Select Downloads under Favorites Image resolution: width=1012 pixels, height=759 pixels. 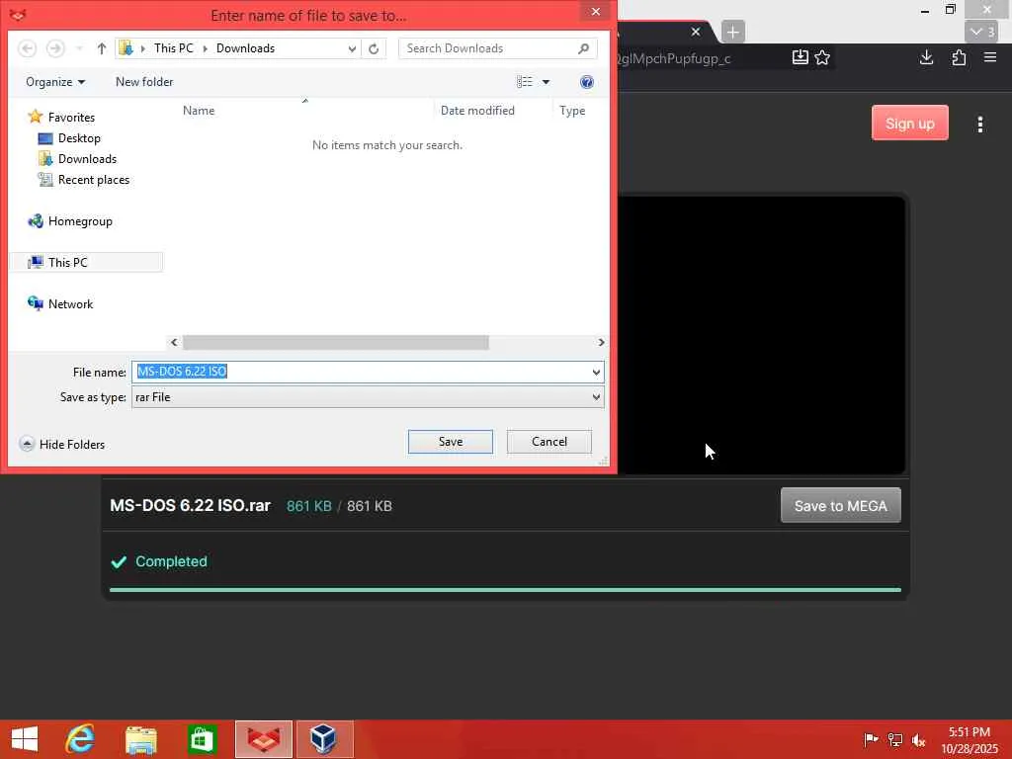click(87, 159)
